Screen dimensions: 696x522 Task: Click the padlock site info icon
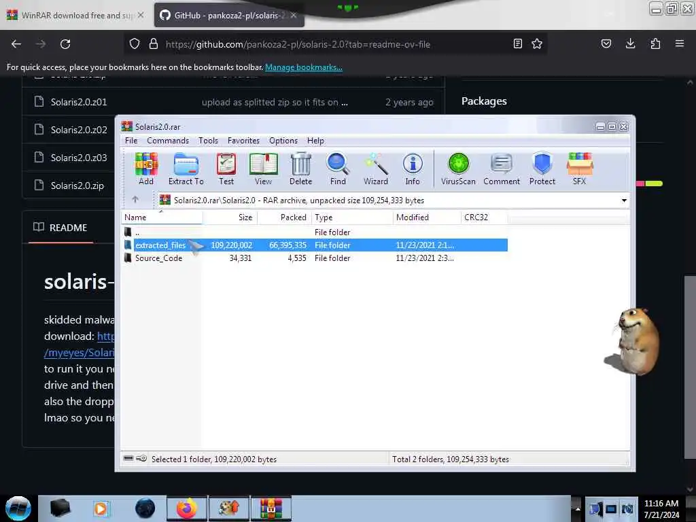[x=154, y=44]
